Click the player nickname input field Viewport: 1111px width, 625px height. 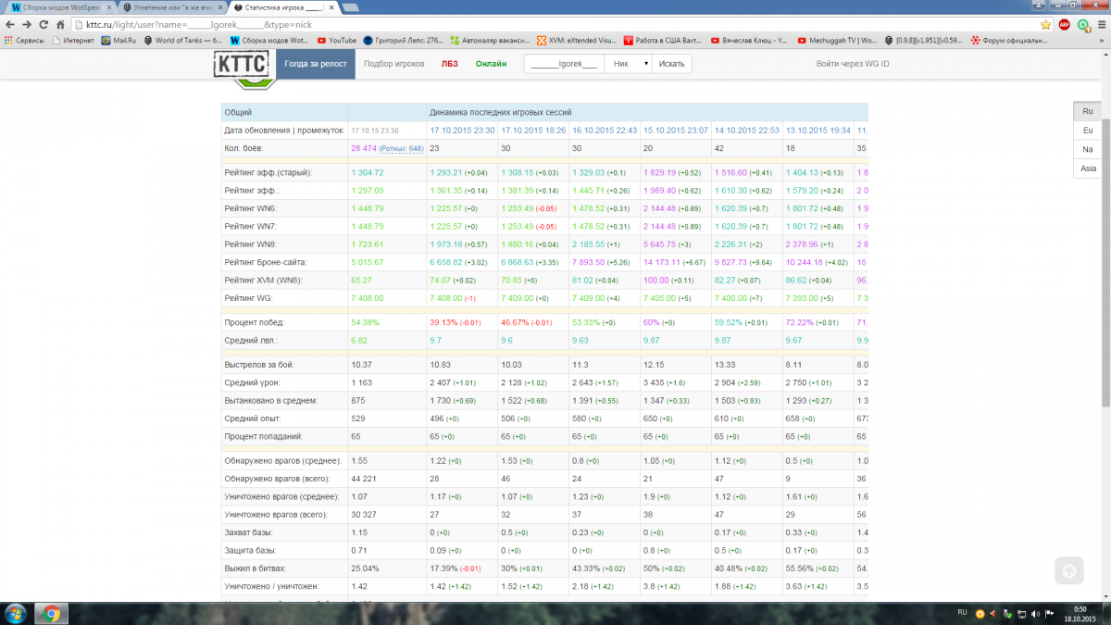click(x=564, y=64)
